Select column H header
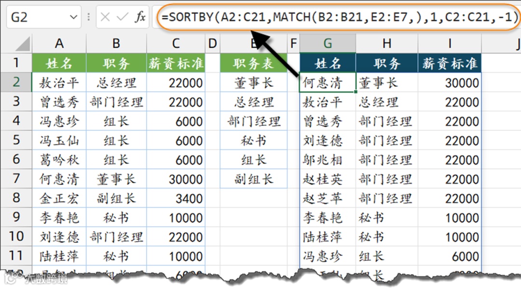Viewport: 521px width, 288px height. [387, 43]
